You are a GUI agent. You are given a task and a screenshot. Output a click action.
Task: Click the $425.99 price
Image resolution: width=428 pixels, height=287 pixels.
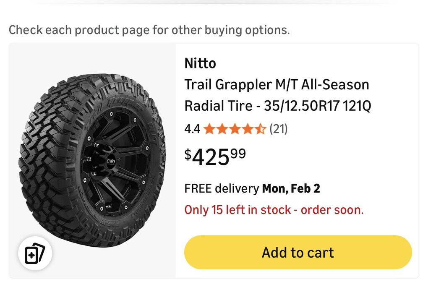(215, 157)
